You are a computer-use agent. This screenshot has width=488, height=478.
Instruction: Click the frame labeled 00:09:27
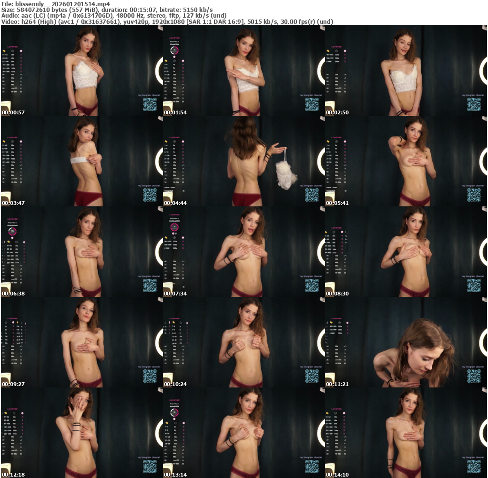81,342
